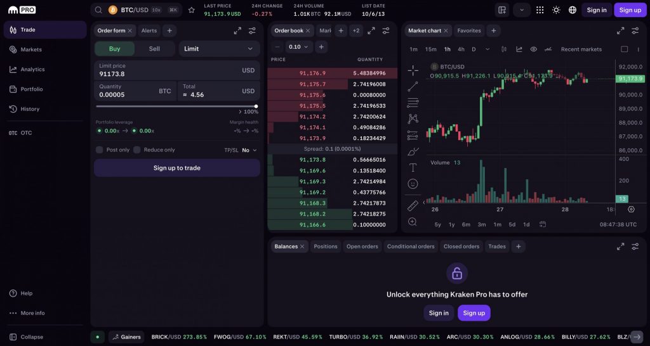This screenshot has width=650, height=346.
Task: Expand the Order form panel to fullscreen
Action: click(x=237, y=30)
